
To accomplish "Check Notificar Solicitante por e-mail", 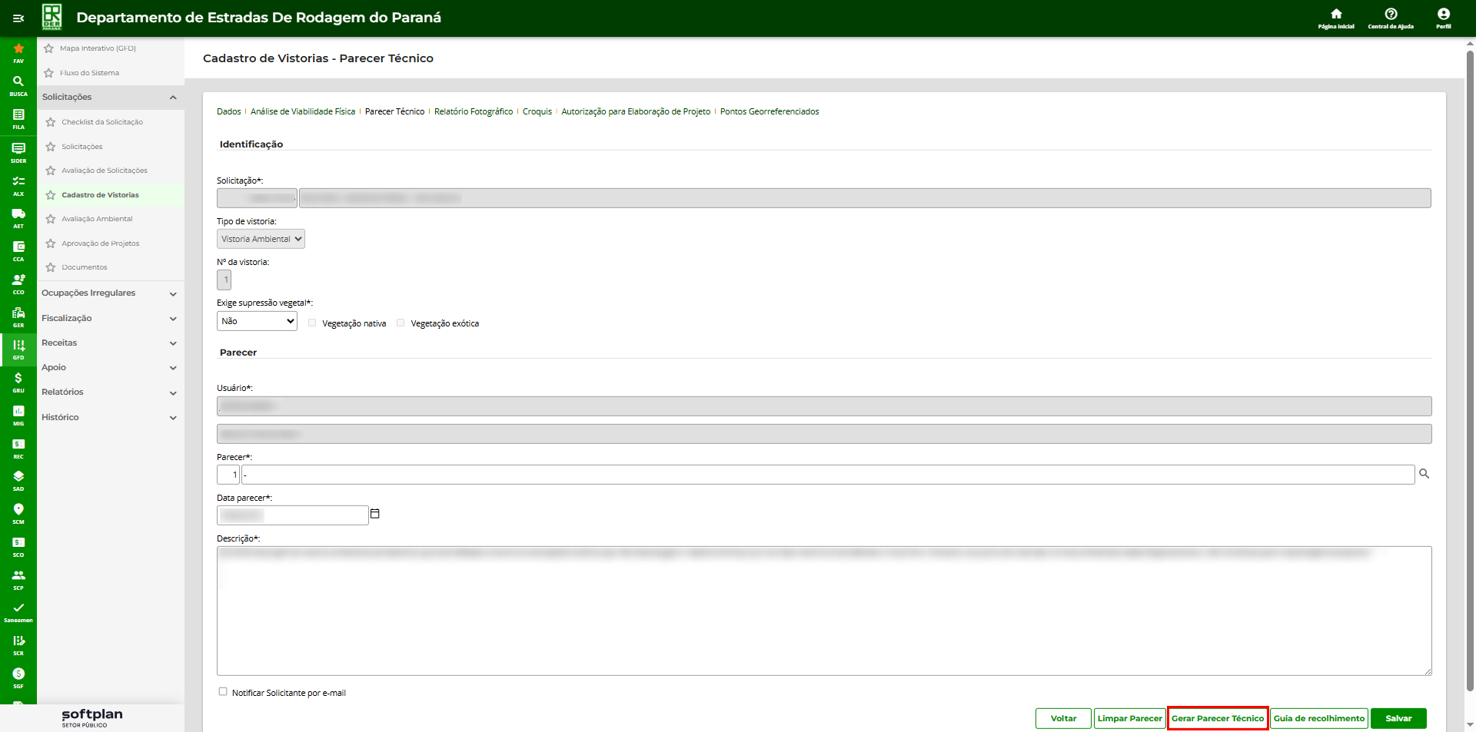I will [223, 692].
